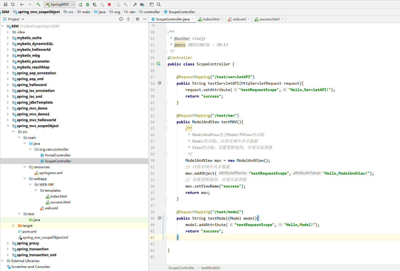The width and height of the screenshot is (400, 271).
Task: Fold the testMAV method at line 24
Action: 166,122
